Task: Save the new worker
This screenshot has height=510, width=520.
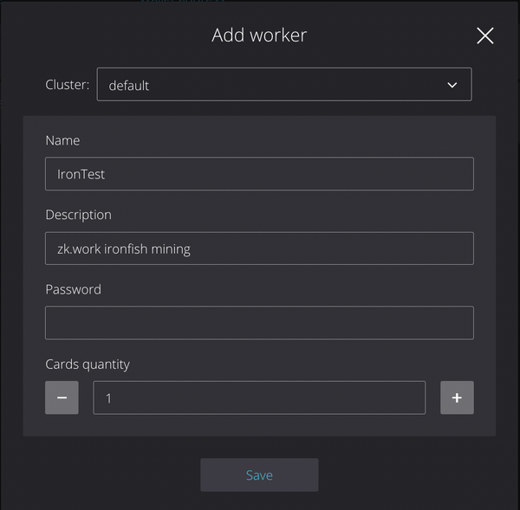Action: (259, 474)
